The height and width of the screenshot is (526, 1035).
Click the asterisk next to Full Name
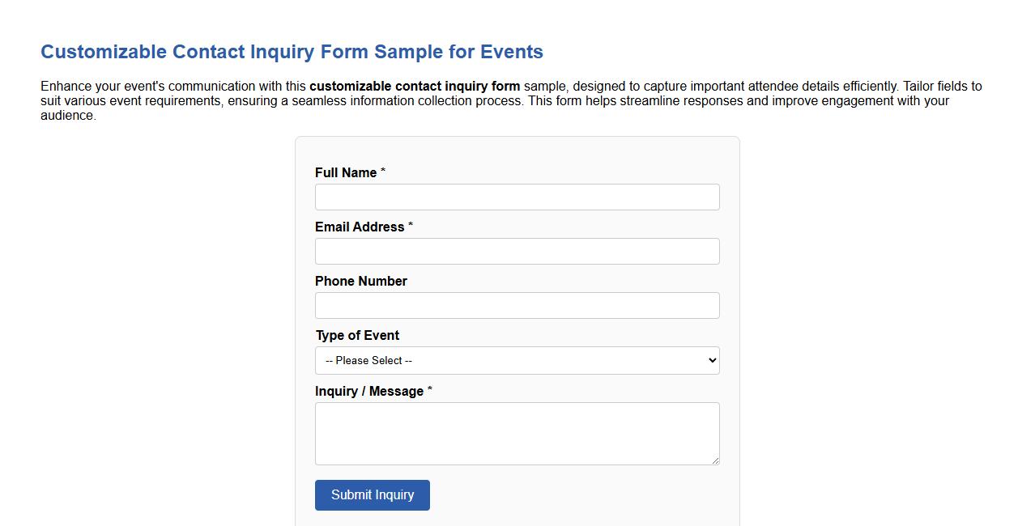(383, 172)
